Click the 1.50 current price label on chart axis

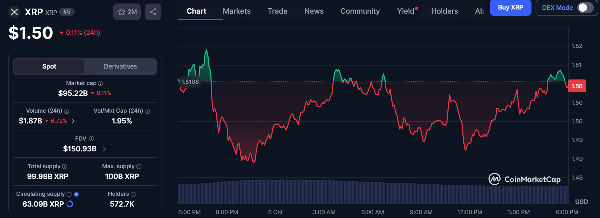coord(577,86)
